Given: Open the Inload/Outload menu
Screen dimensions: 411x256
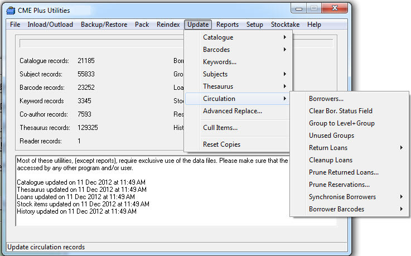Looking at the screenshot, I should (x=50, y=25).
